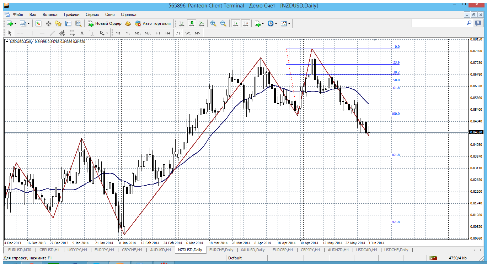Viewport: 487px width, 264px height.
Task: Open the Справка menu
Action: (129, 15)
